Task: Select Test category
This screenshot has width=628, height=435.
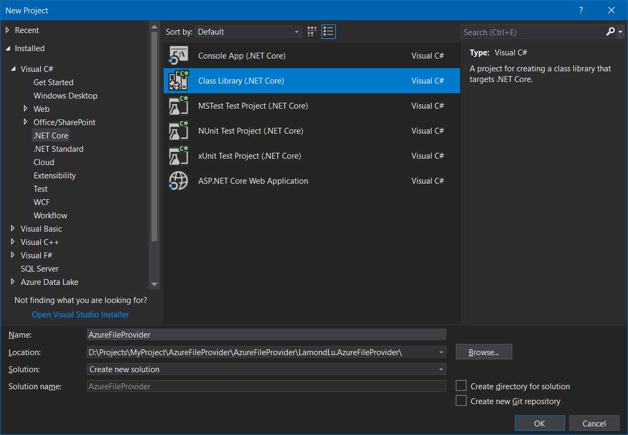Action: pyautogui.click(x=41, y=189)
